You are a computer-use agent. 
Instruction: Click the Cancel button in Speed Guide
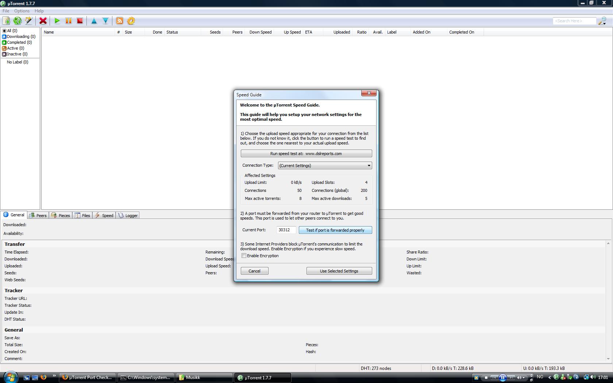tap(255, 271)
